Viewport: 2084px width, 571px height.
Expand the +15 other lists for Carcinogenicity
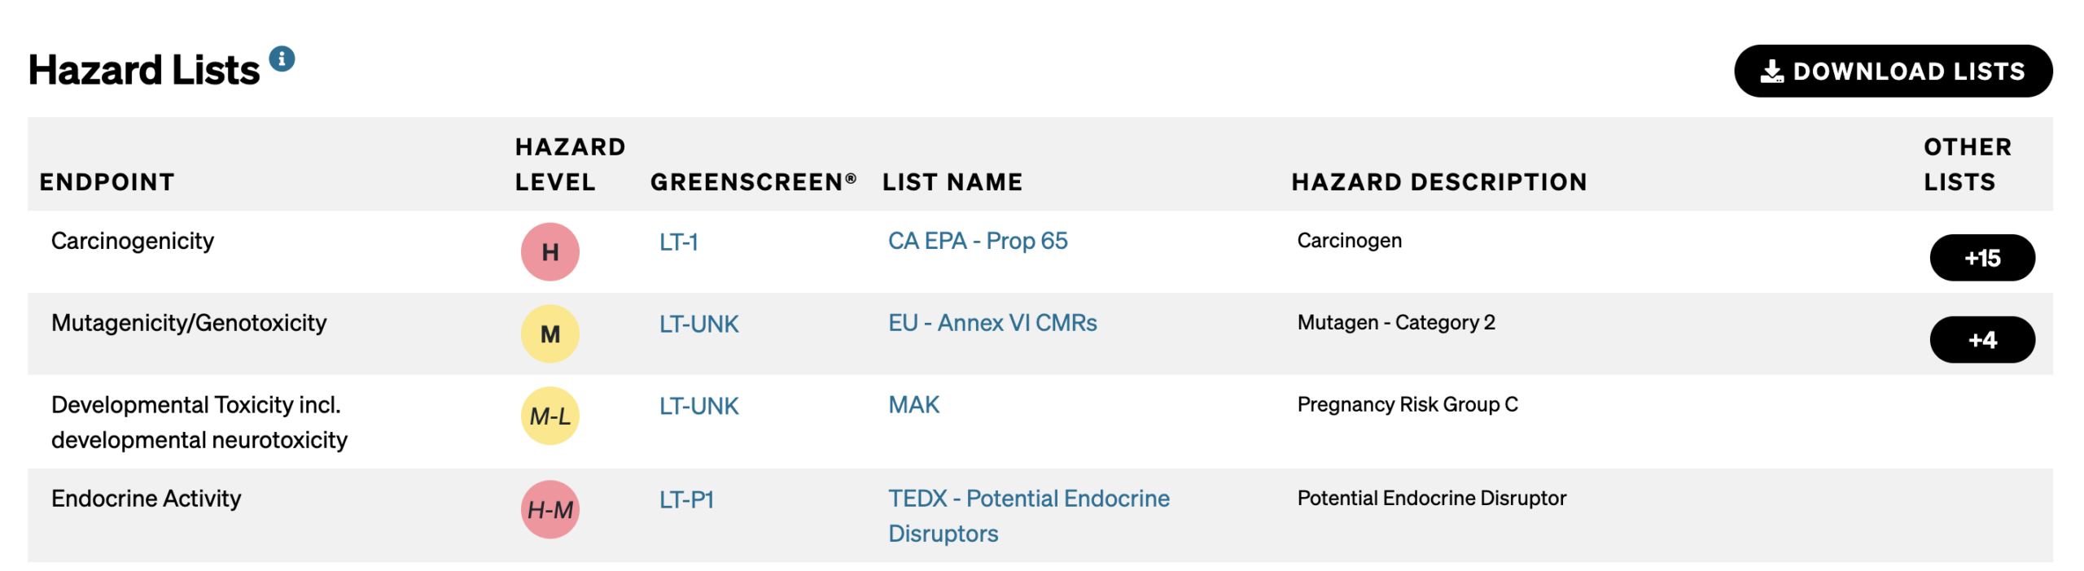1981,259
